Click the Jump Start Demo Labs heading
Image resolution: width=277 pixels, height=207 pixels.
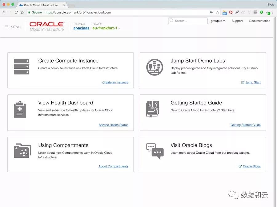click(198, 61)
